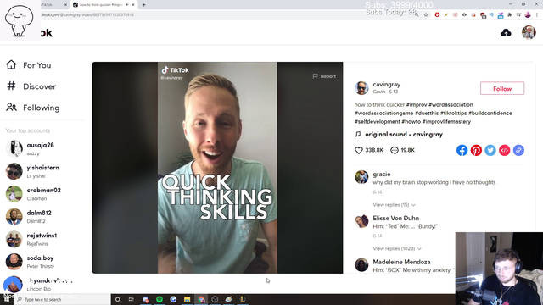Viewport: 543px width, 305px height.
Task: Open a new browser tab
Action: (x=143, y=5)
